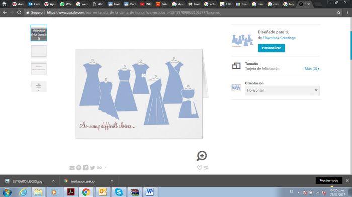Click the Personalizar button
The height and width of the screenshot is (197, 352).
tap(272, 48)
